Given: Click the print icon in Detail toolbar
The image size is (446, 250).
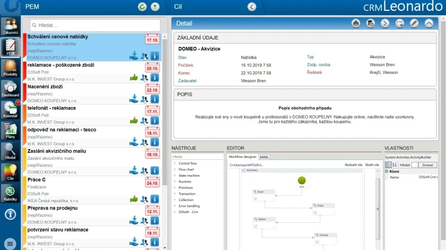Looking at the screenshot, I should pos(356,23).
